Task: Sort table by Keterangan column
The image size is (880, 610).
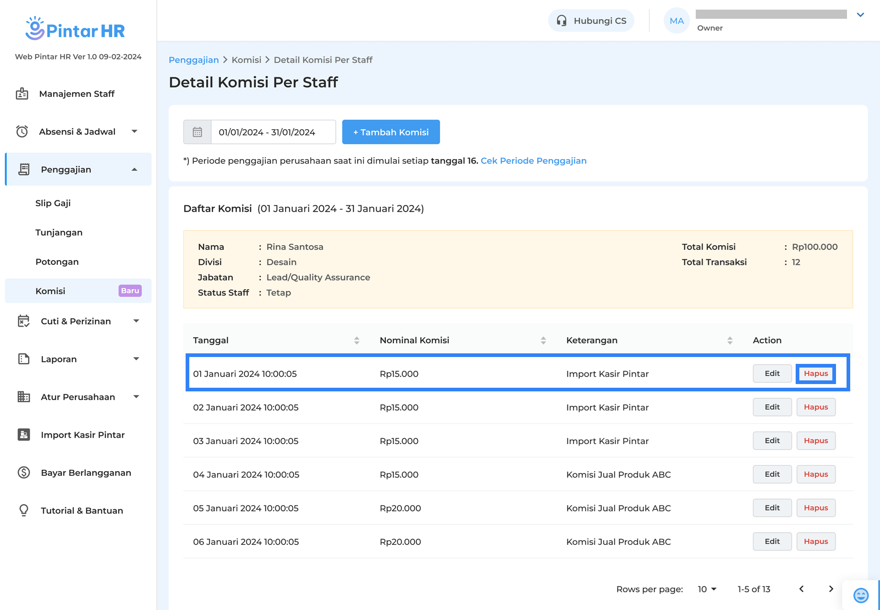Action: pos(730,340)
